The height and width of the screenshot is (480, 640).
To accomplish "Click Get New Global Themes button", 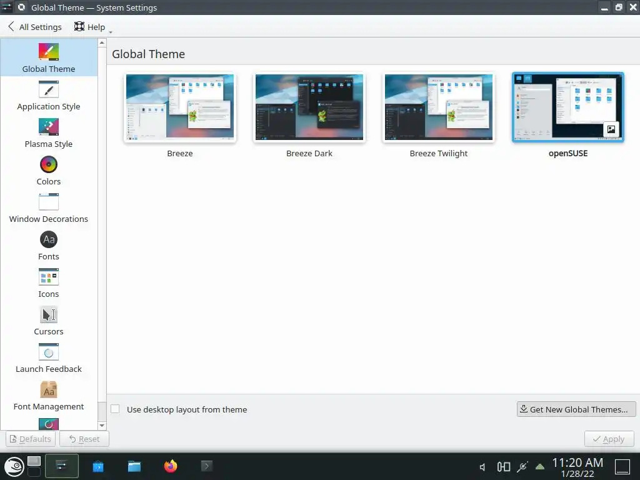I will coord(576,409).
